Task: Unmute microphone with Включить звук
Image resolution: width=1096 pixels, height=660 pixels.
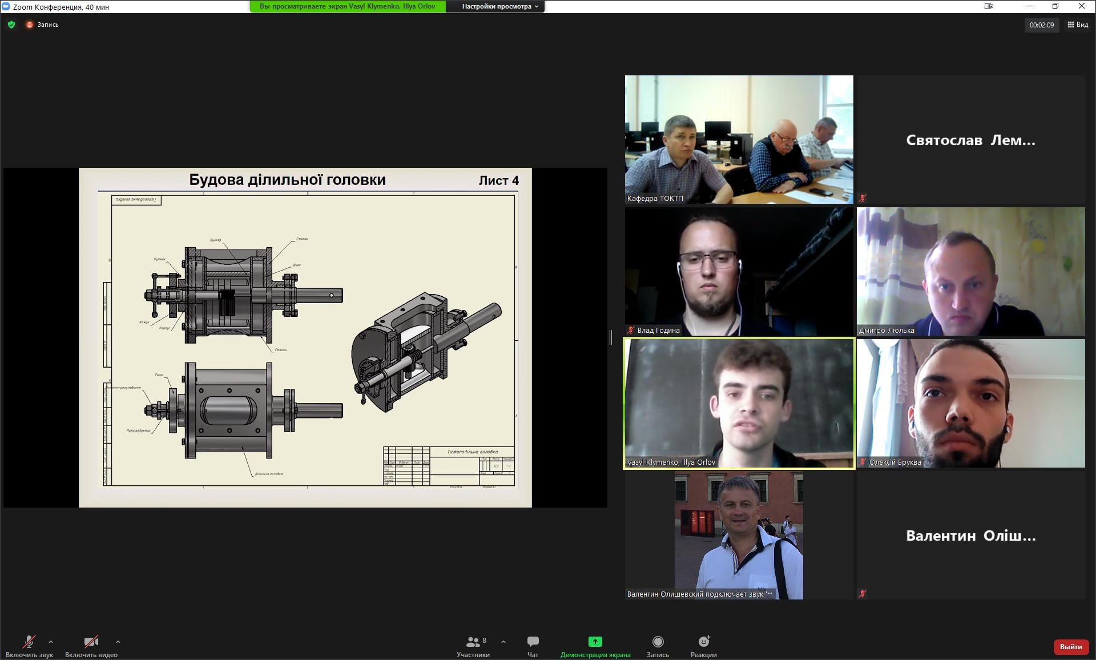Action: (29, 646)
